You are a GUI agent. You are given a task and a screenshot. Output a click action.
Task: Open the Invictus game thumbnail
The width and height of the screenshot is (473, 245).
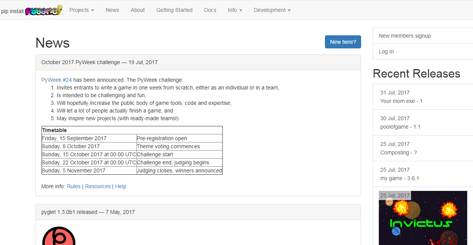tap(423, 218)
